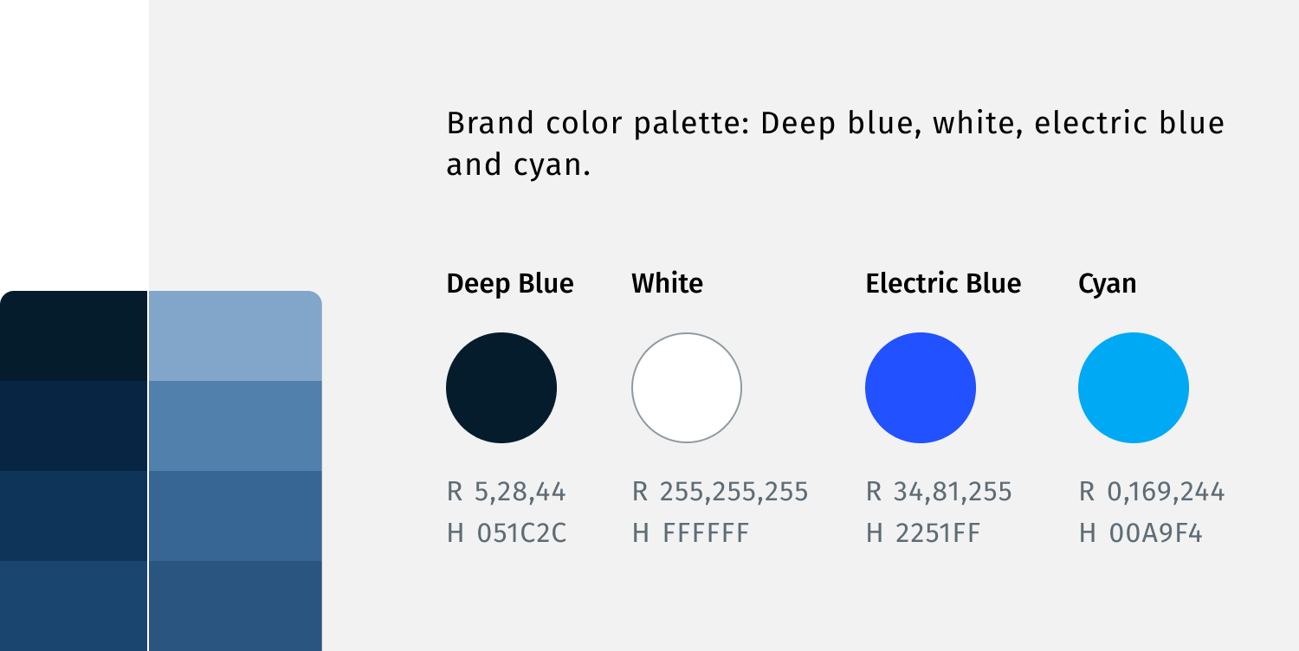Image resolution: width=1299 pixels, height=651 pixels.
Task: Pick third tile in lighter right column
Action: pos(236,516)
